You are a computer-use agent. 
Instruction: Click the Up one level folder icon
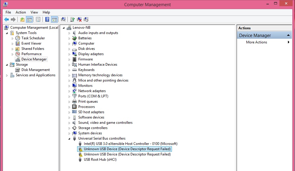(22, 19)
